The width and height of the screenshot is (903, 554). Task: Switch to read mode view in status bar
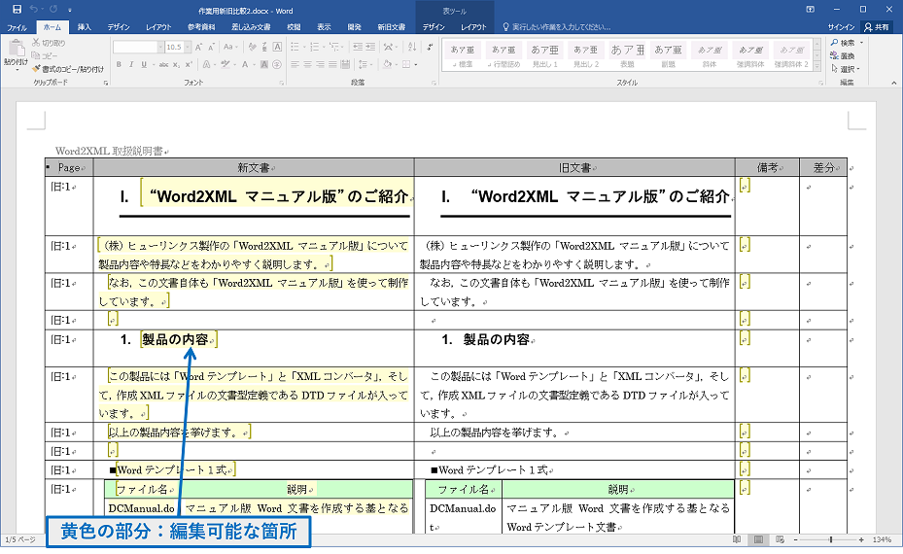(737, 539)
